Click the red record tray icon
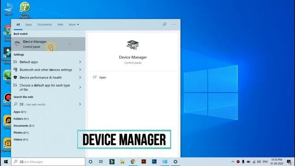This screenshot has height=166, width=295. pos(238,162)
